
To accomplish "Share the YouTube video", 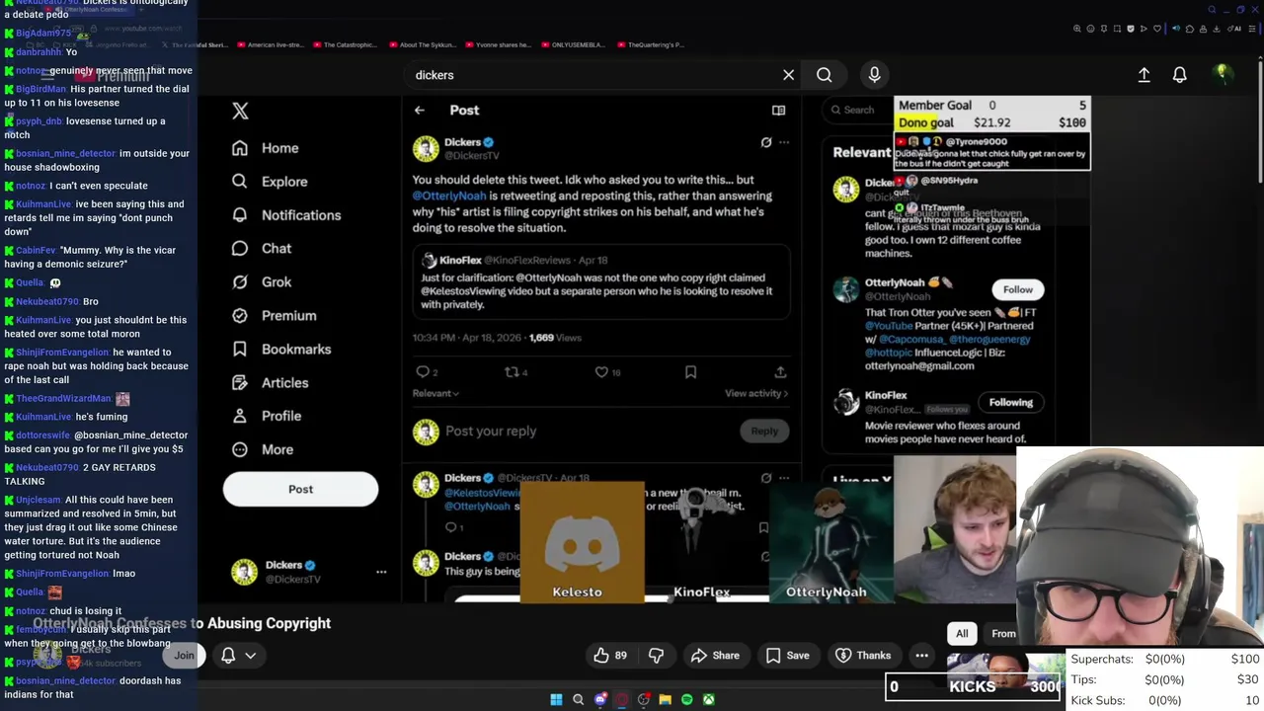I will click(x=715, y=655).
